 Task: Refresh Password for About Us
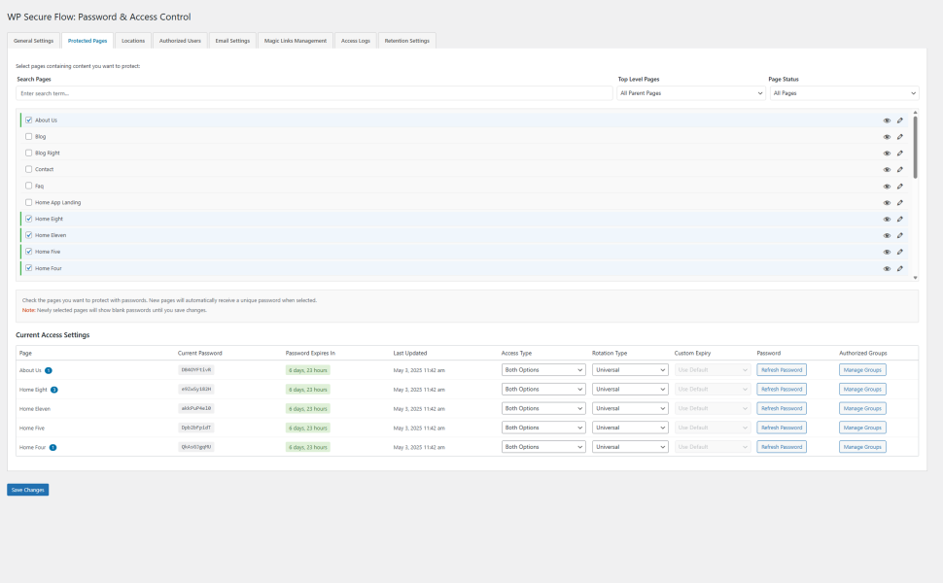click(x=782, y=370)
